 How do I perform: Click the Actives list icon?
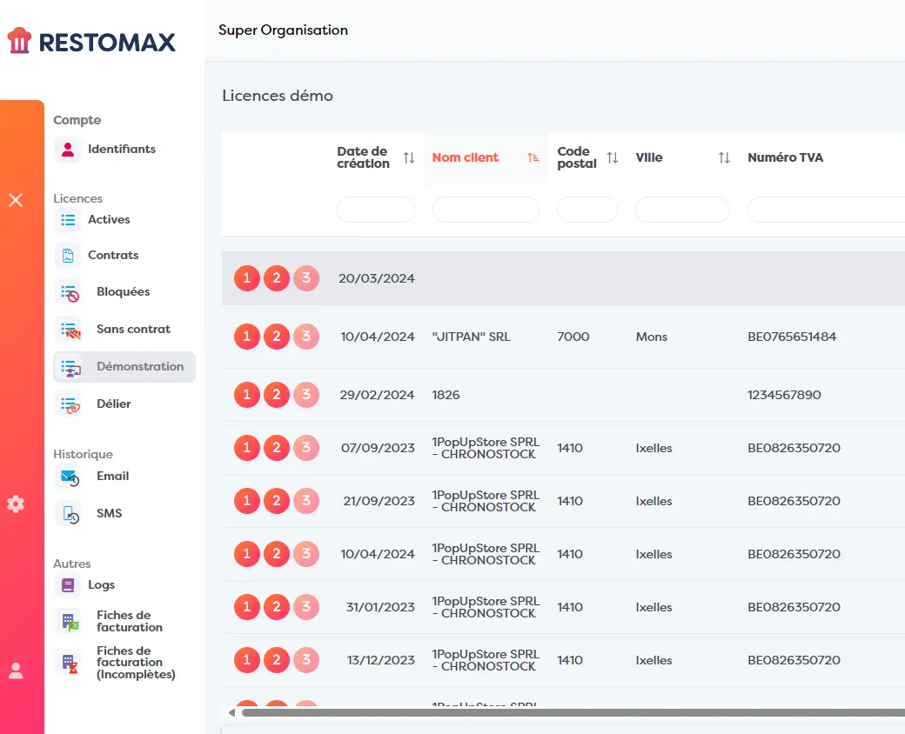point(68,220)
